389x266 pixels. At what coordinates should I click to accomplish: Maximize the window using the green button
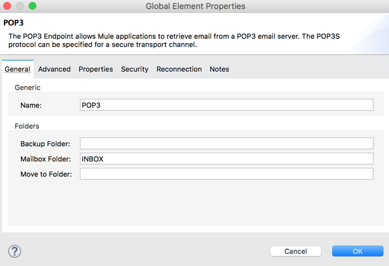[32, 6]
